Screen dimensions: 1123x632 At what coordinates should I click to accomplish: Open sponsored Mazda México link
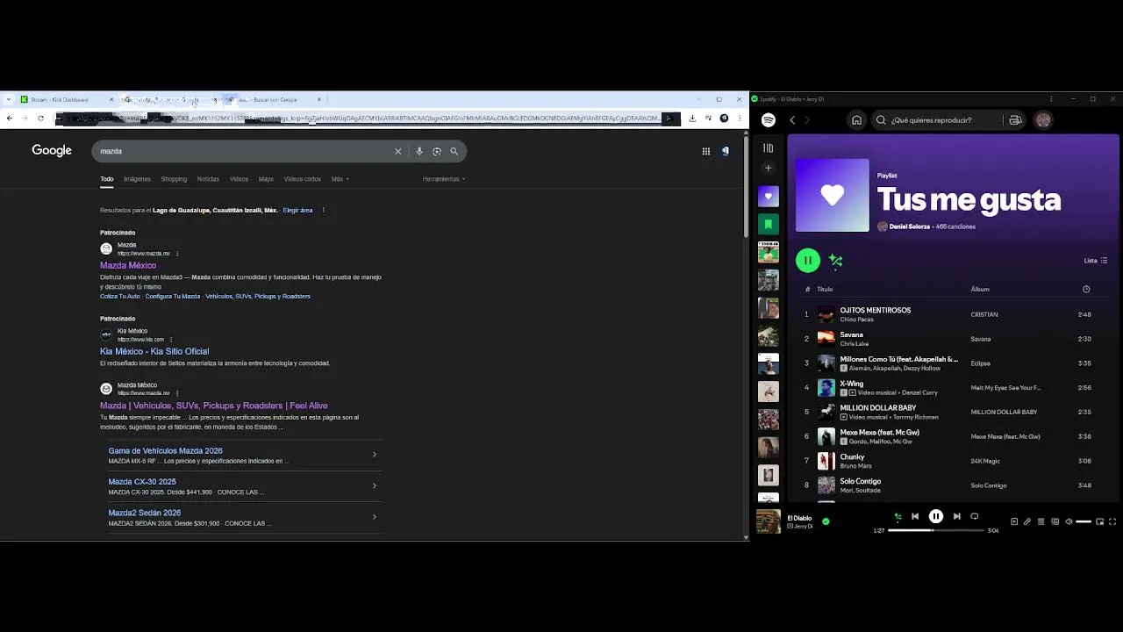(x=128, y=265)
